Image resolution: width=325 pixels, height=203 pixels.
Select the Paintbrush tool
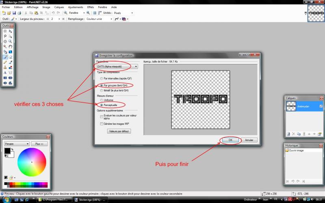tap(5, 57)
